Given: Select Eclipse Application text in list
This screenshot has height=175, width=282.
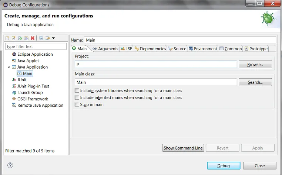Looking at the screenshot, I should coord(35,54).
